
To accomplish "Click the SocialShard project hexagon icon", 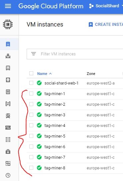I will [91, 6].
